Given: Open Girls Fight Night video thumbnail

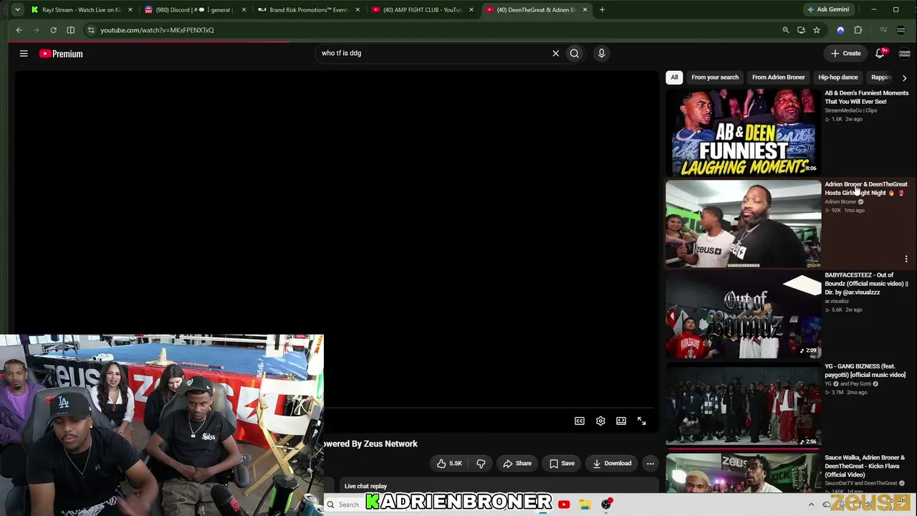Looking at the screenshot, I should (x=743, y=224).
